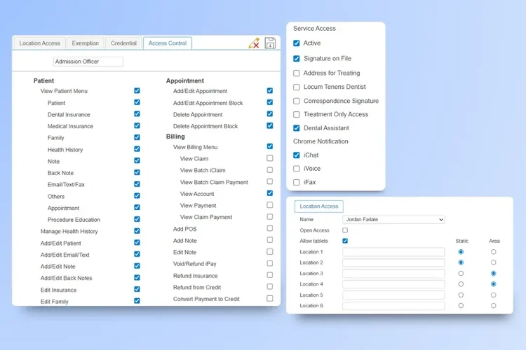Check the Add Note box under Billing
Viewport: 526px width, 350px height.
(270, 240)
